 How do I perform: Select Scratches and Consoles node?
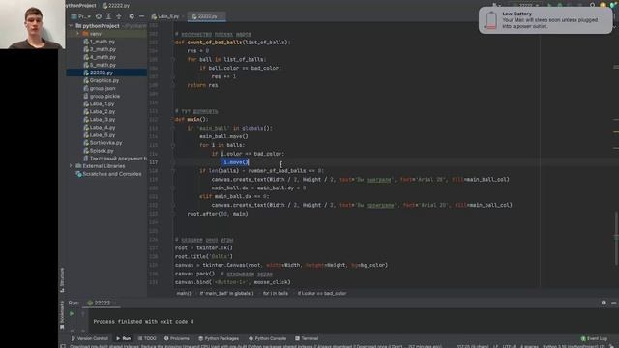[x=108, y=174]
